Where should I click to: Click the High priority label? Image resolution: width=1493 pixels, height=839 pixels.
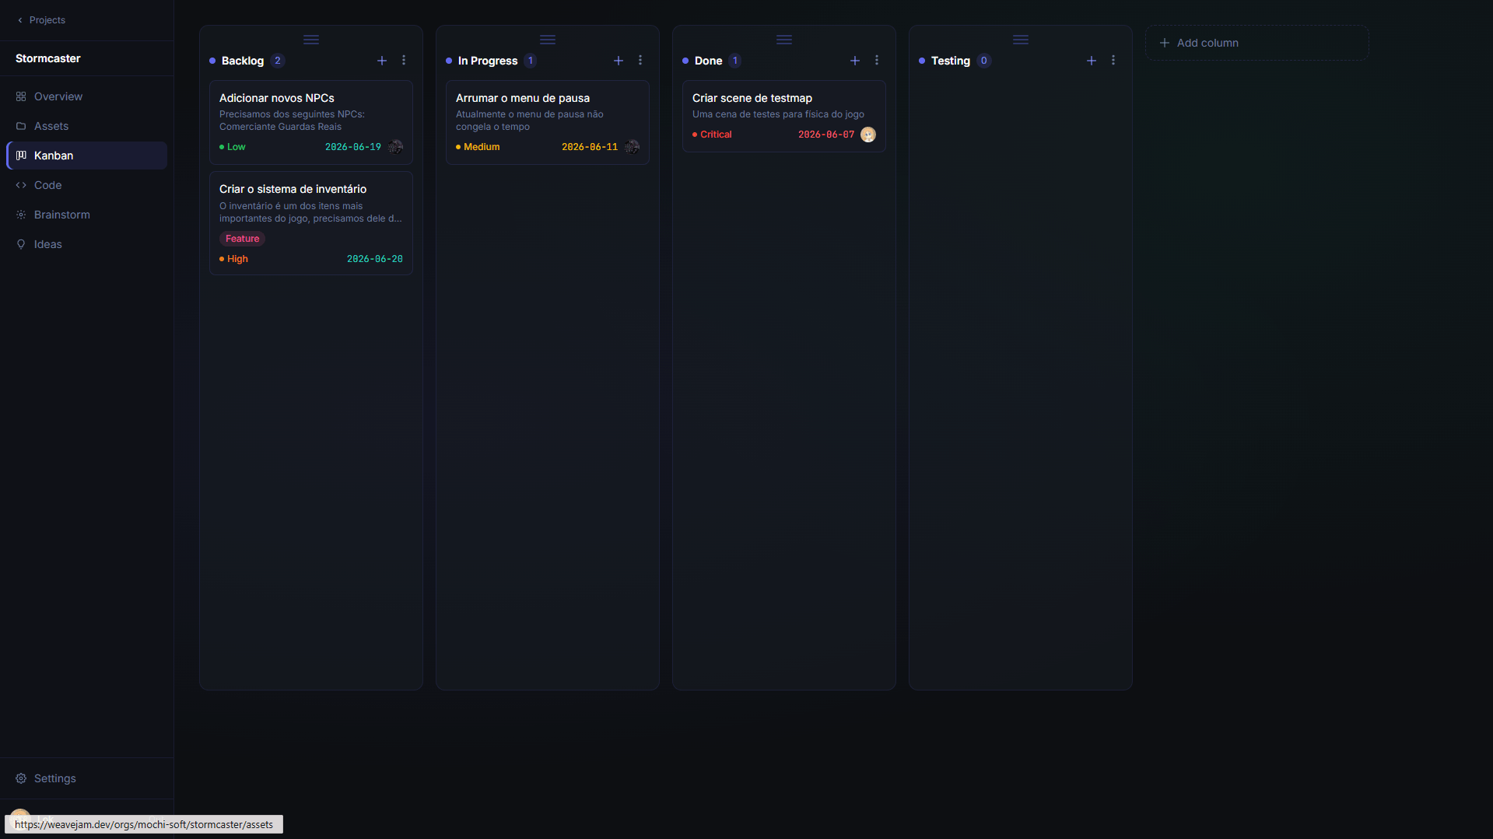[233, 259]
